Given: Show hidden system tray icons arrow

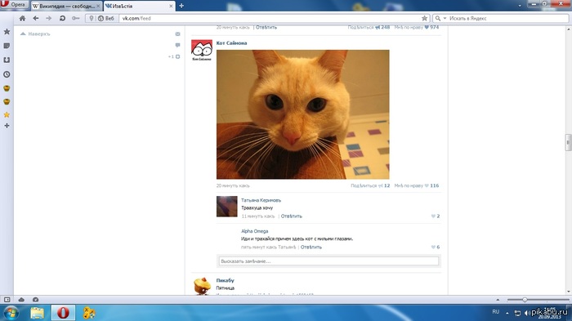Looking at the screenshot, I should pyautogui.click(x=507, y=313).
